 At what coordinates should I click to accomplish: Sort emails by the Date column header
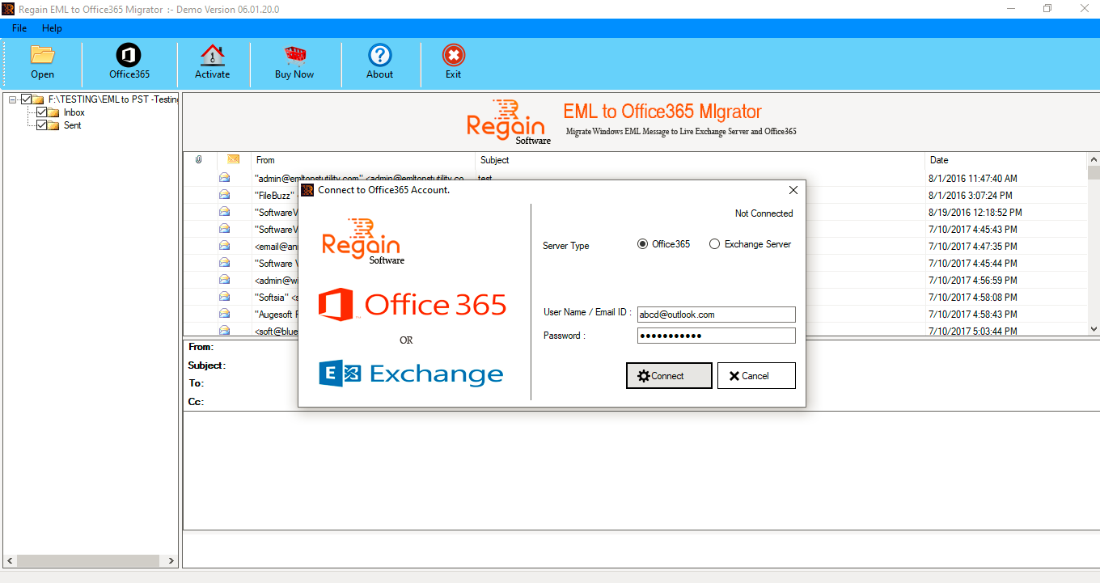[1006, 160]
